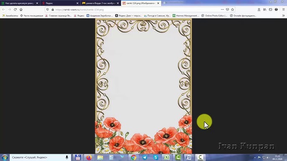Open the Hermes Management bookmark
The height and width of the screenshot is (161, 287).
point(186,16)
